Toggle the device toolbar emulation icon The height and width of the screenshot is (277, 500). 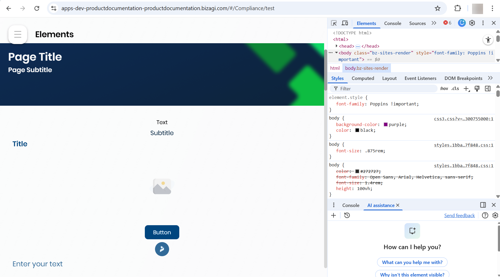coord(345,23)
